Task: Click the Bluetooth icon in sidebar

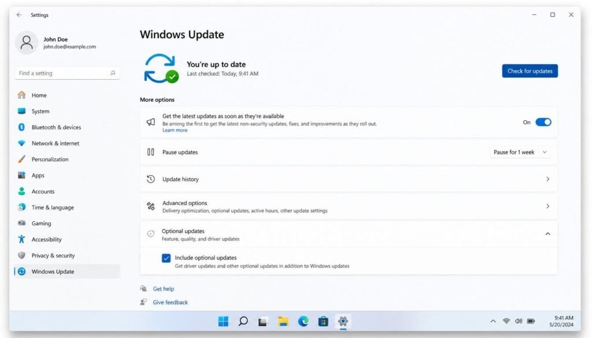Action: click(21, 127)
